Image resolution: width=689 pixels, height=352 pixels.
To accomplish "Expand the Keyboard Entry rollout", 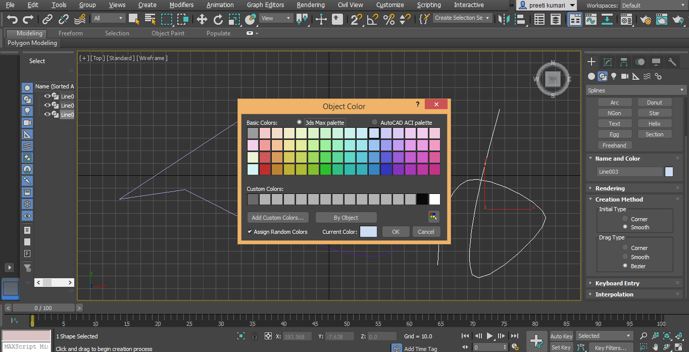I will 619,283.
